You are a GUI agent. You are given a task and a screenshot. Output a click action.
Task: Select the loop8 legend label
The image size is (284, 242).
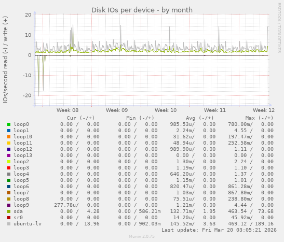(x=21, y=199)
